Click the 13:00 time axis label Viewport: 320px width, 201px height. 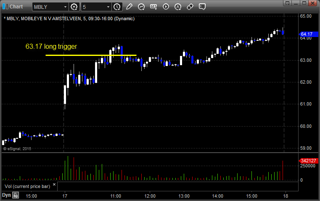184,196
